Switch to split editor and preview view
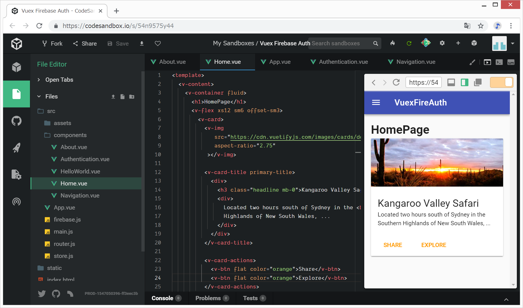Image resolution: width=523 pixels, height=308 pixels. (464, 83)
